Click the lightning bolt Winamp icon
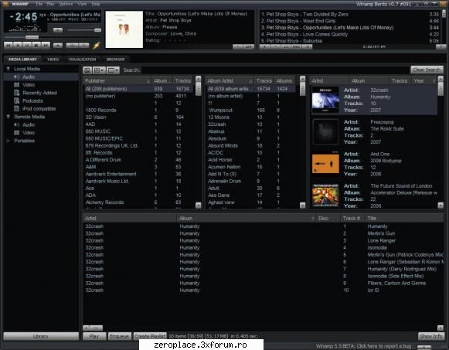Screen dimensions: 449x350 (x=97, y=46)
